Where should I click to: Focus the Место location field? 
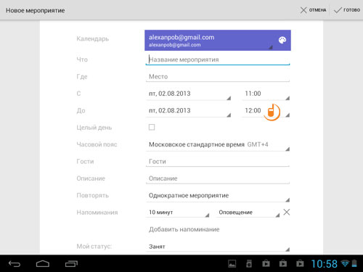pyautogui.click(x=218, y=77)
